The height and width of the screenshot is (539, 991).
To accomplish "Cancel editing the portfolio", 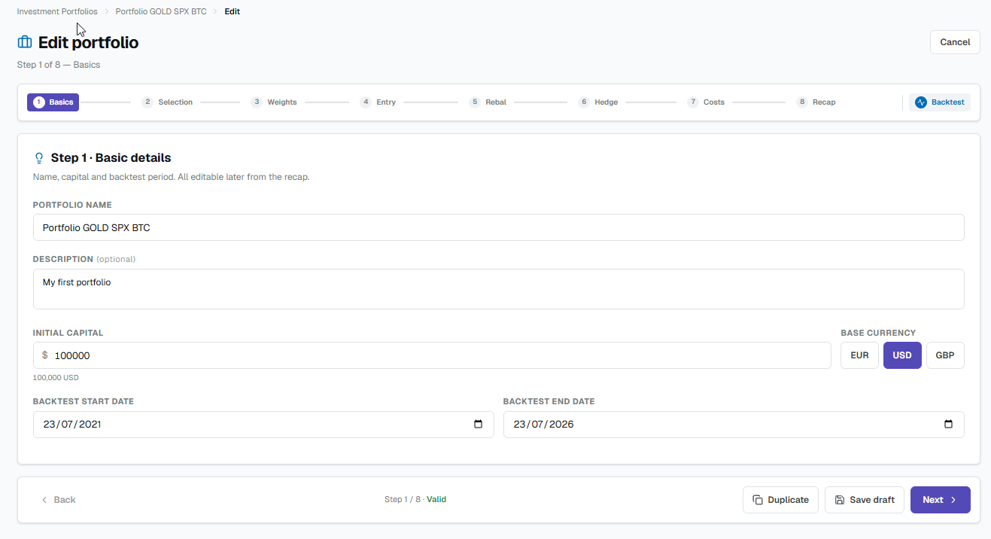I will tap(955, 42).
